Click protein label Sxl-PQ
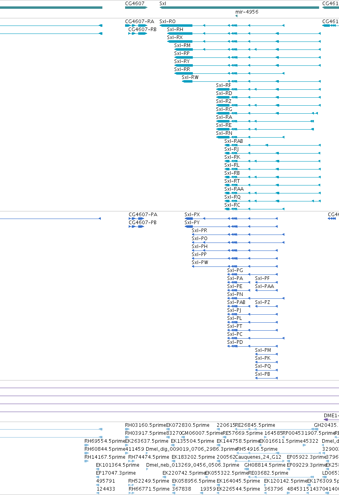Screen dimensions: 339x495 click(x=263, y=366)
